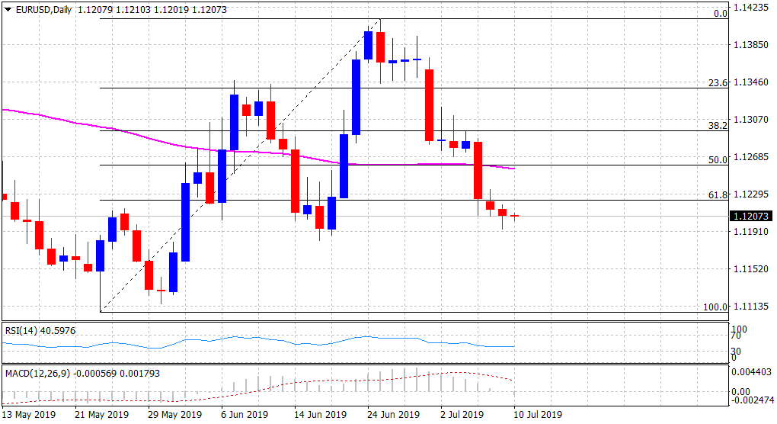
Task: Select the RSI(14) 40.5976 indicator label
Action: 40,330
